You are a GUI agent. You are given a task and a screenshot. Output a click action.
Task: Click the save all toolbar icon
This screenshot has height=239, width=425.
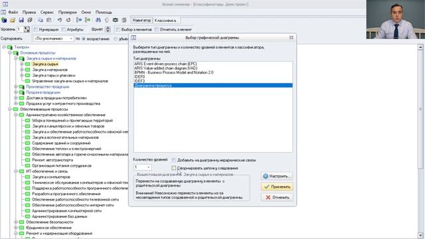(30, 21)
